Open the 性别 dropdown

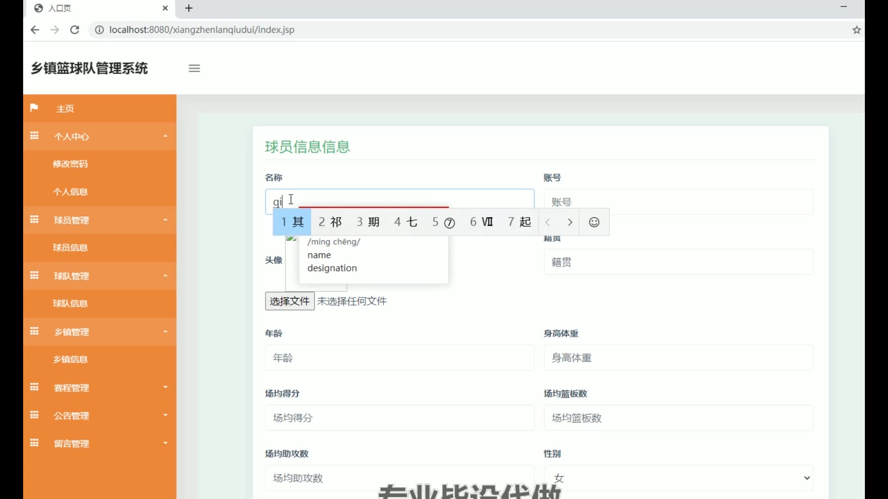678,478
